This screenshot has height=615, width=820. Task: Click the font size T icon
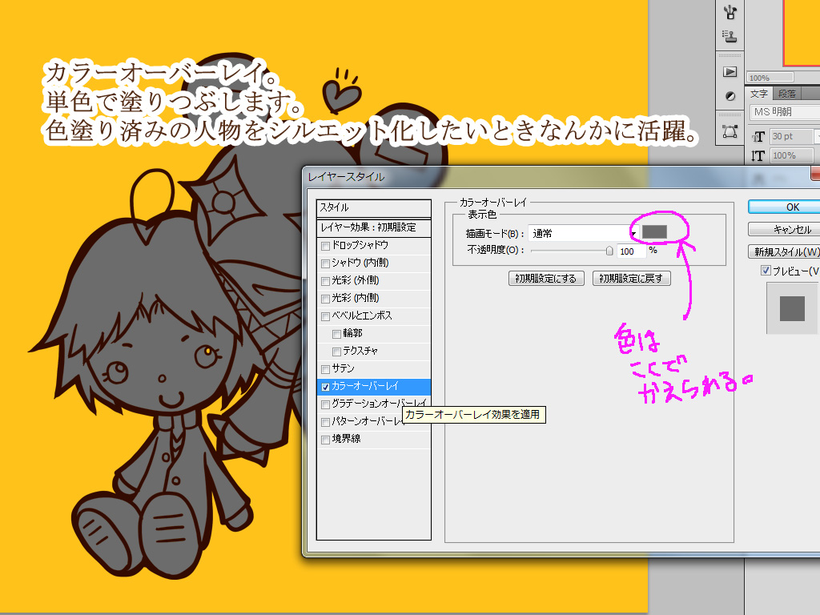pos(758,137)
